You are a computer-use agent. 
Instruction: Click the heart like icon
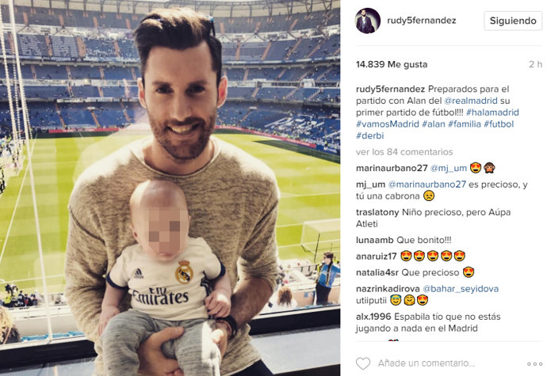point(363,363)
